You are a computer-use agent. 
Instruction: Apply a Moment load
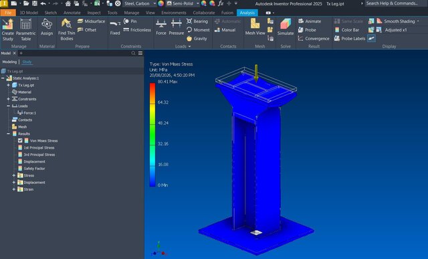(x=198, y=29)
